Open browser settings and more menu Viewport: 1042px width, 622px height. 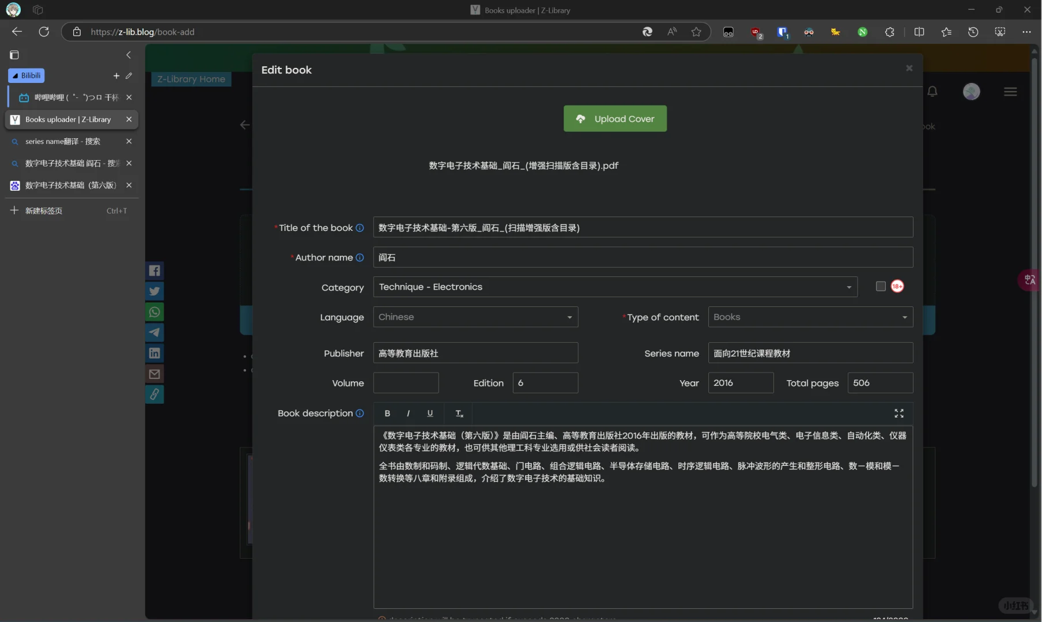tap(1026, 32)
